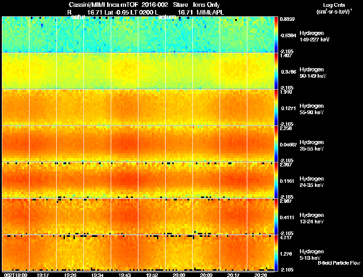Click the 2.258 colorbar maximum value
The width and height of the screenshot is (363, 277).
(x=286, y=128)
